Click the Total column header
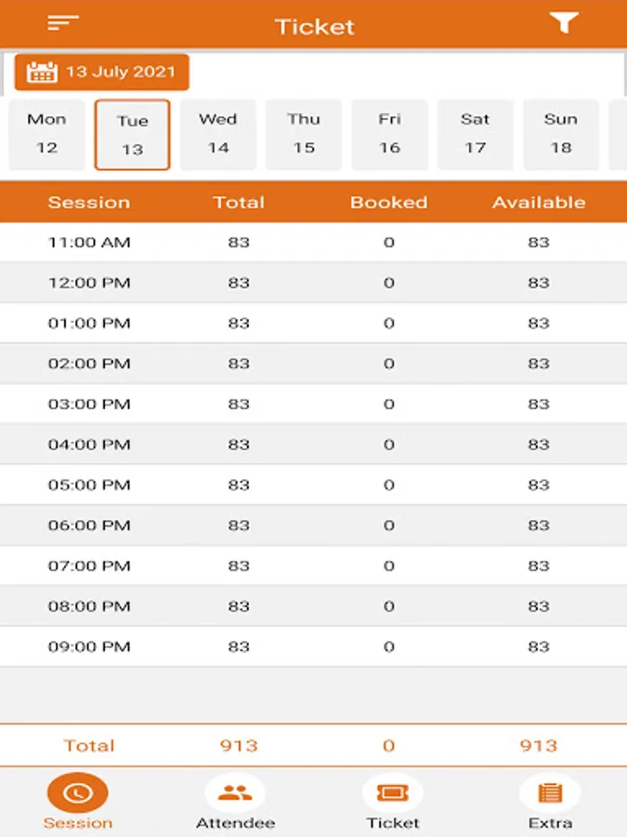This screenshot has height=837, width=627. [x=239, y=203]
